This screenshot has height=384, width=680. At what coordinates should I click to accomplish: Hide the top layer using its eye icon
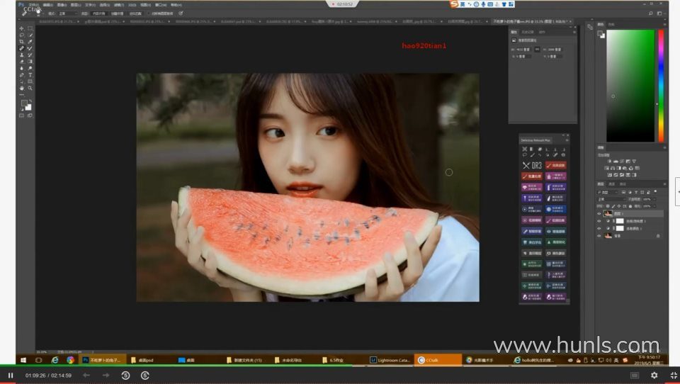[x=599, y=213]
